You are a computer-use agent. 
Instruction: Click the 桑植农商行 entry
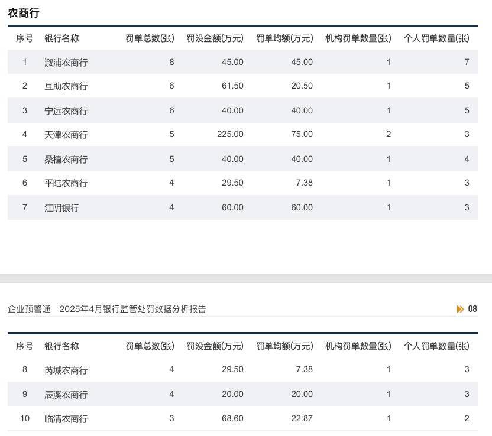61,158
